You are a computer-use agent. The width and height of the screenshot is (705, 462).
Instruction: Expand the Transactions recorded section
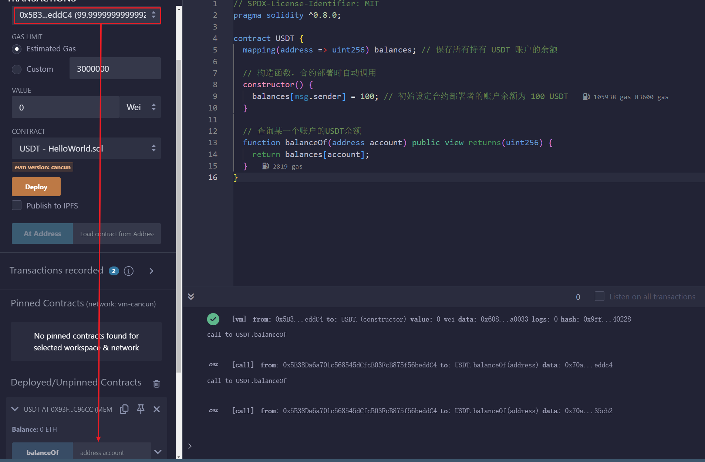151,271
